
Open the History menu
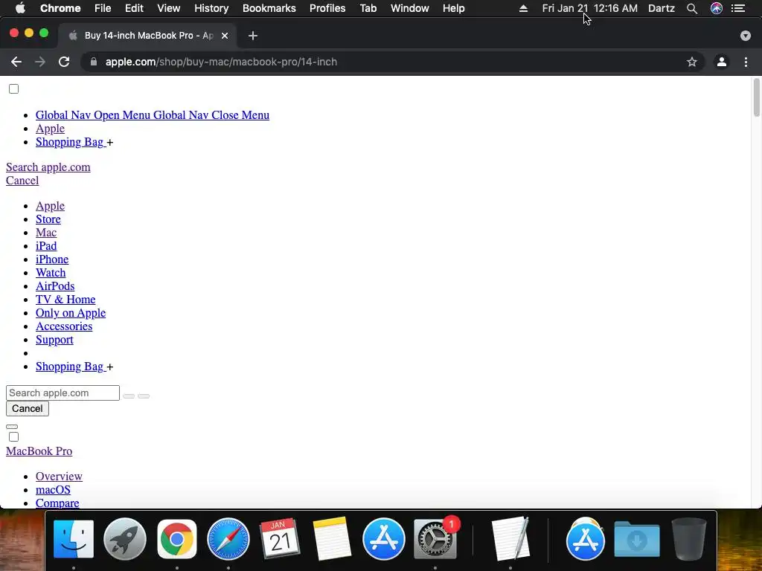[211, 8]
